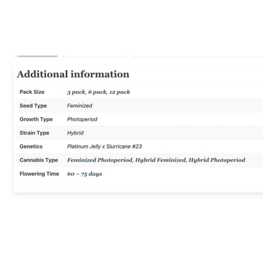Select the active tab with gray underline

[37, 56]
